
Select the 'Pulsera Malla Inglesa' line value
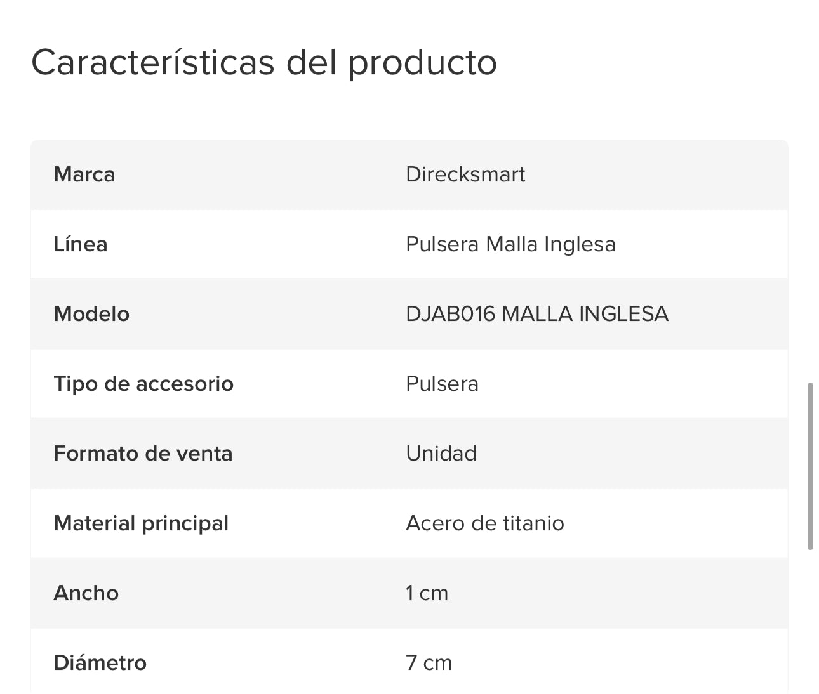click(x=510, y=244)
